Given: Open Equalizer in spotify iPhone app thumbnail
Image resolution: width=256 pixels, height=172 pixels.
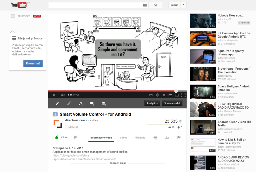Looking at the screenshot, I should coord(203,56).
